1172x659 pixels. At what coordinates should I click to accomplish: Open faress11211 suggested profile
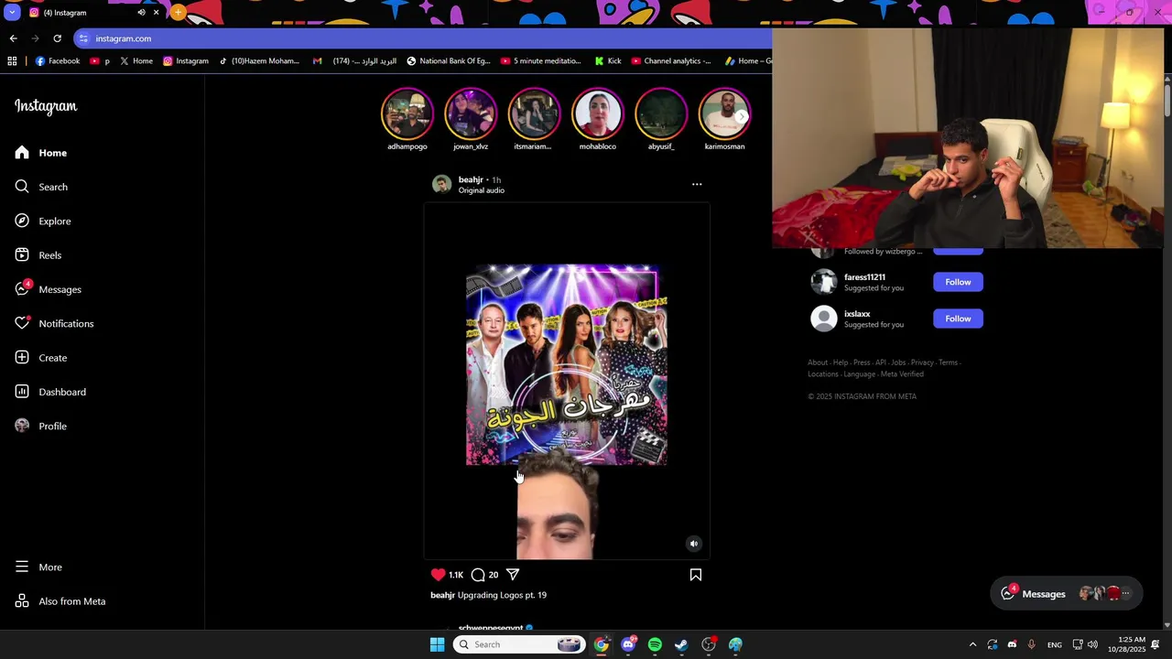(864, 277)
